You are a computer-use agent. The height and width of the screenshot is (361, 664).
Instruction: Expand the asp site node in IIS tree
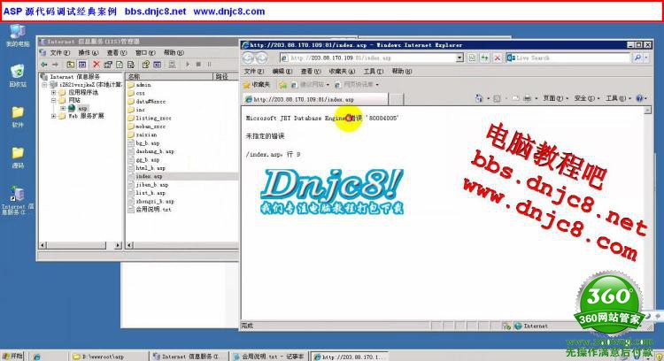click(63, 108)
